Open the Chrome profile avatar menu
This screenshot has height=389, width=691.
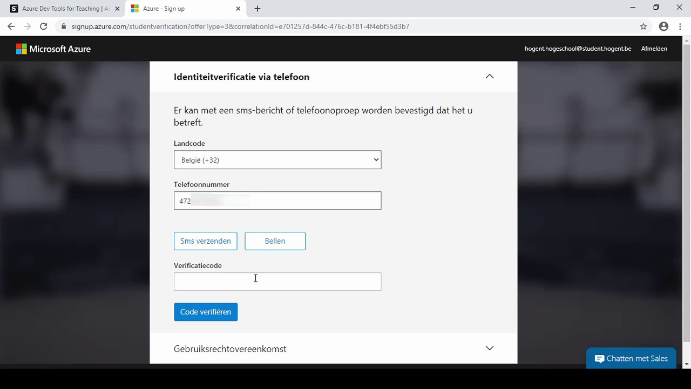(663, 26)
